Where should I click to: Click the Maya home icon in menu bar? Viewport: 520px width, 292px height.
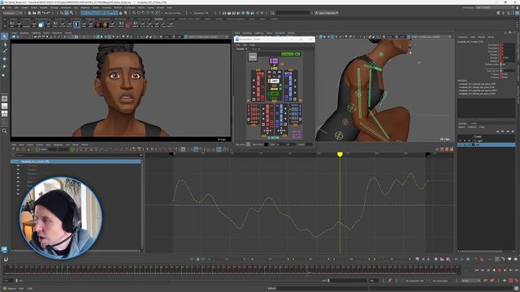(3, 7)
